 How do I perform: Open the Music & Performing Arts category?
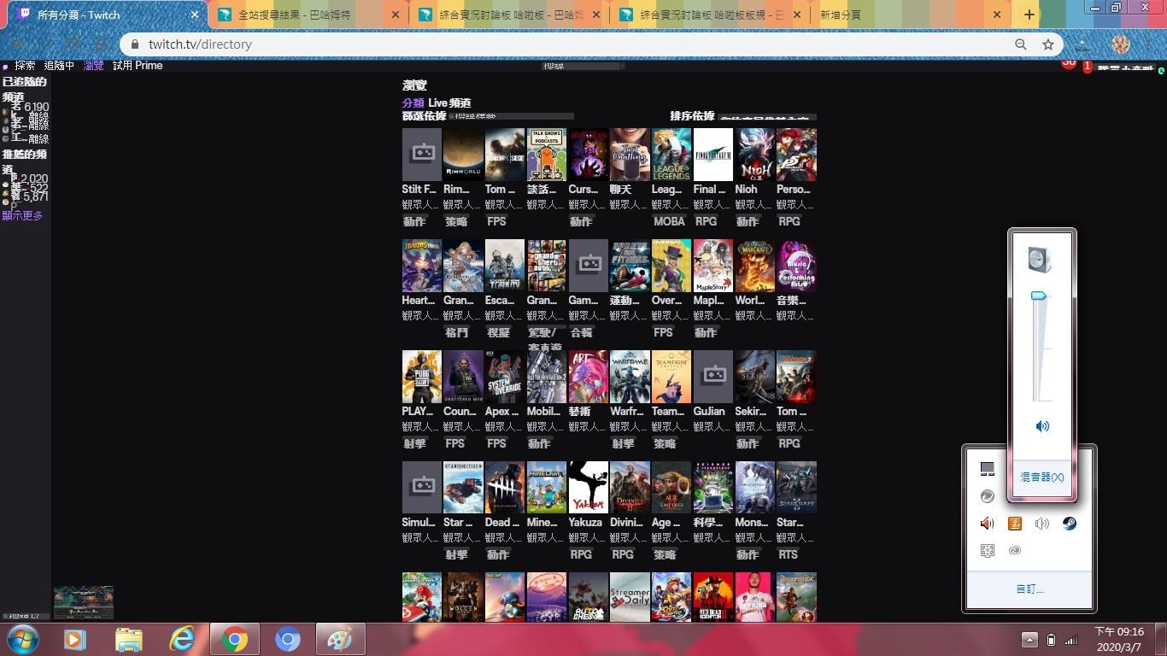tap(796, 266)
